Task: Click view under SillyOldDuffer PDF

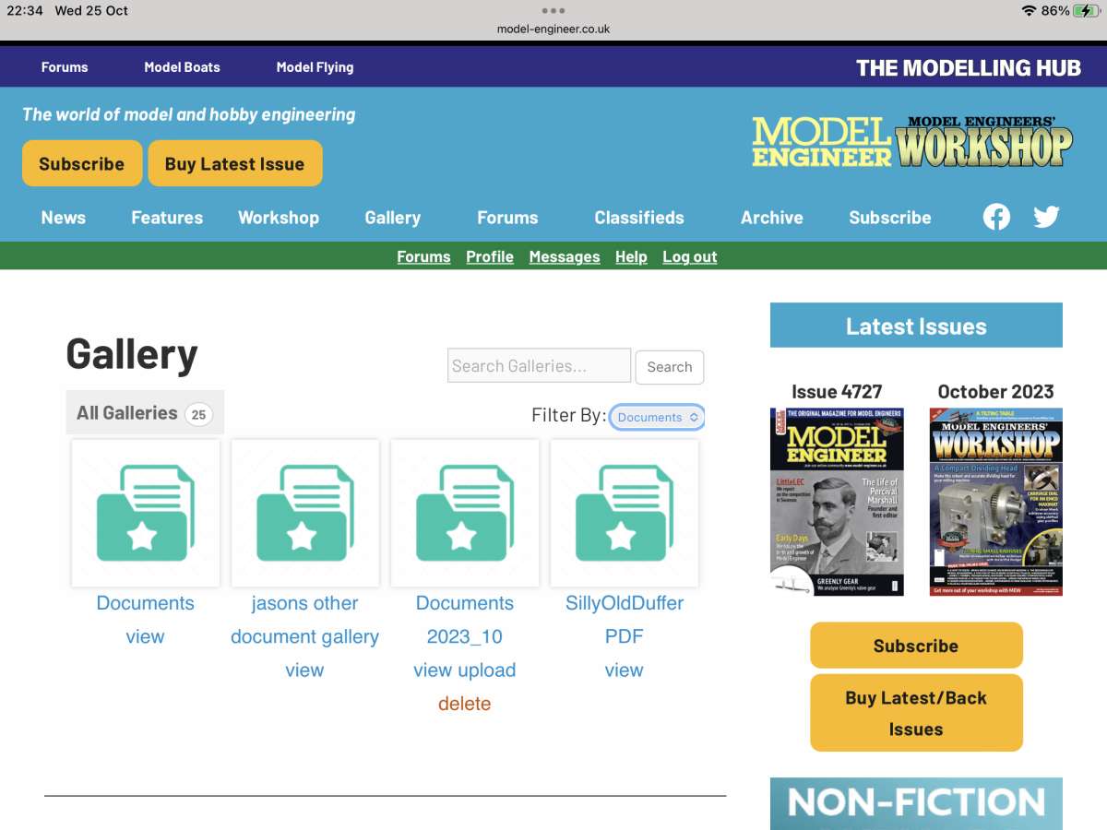Action: tap(624, 670)
